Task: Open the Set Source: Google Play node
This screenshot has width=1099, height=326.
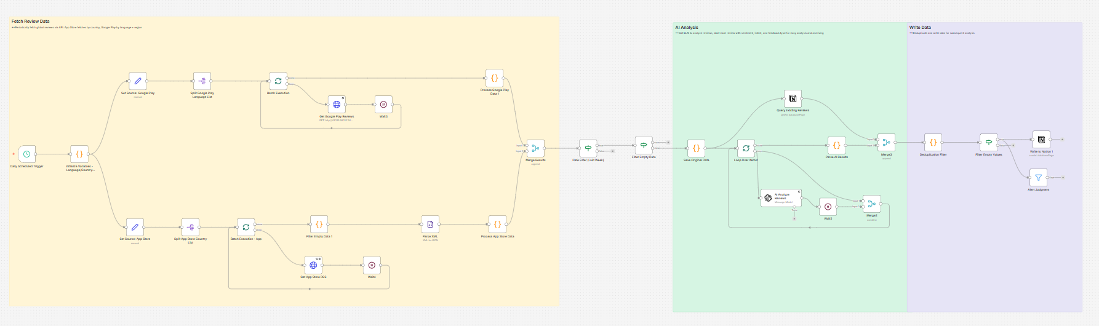Action: 138,81
